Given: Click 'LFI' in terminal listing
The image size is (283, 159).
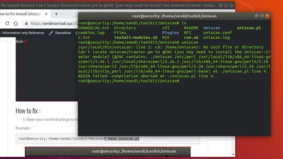Looking at the screenshot, I should coord(166,28).
